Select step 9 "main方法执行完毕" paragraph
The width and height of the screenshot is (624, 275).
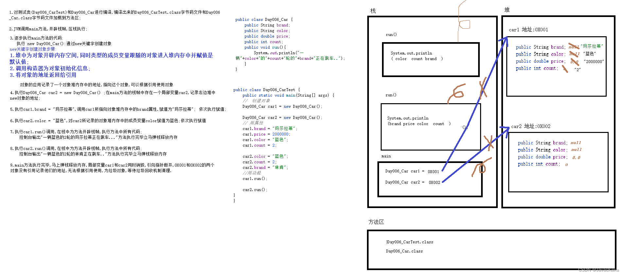tap(112, 168)
